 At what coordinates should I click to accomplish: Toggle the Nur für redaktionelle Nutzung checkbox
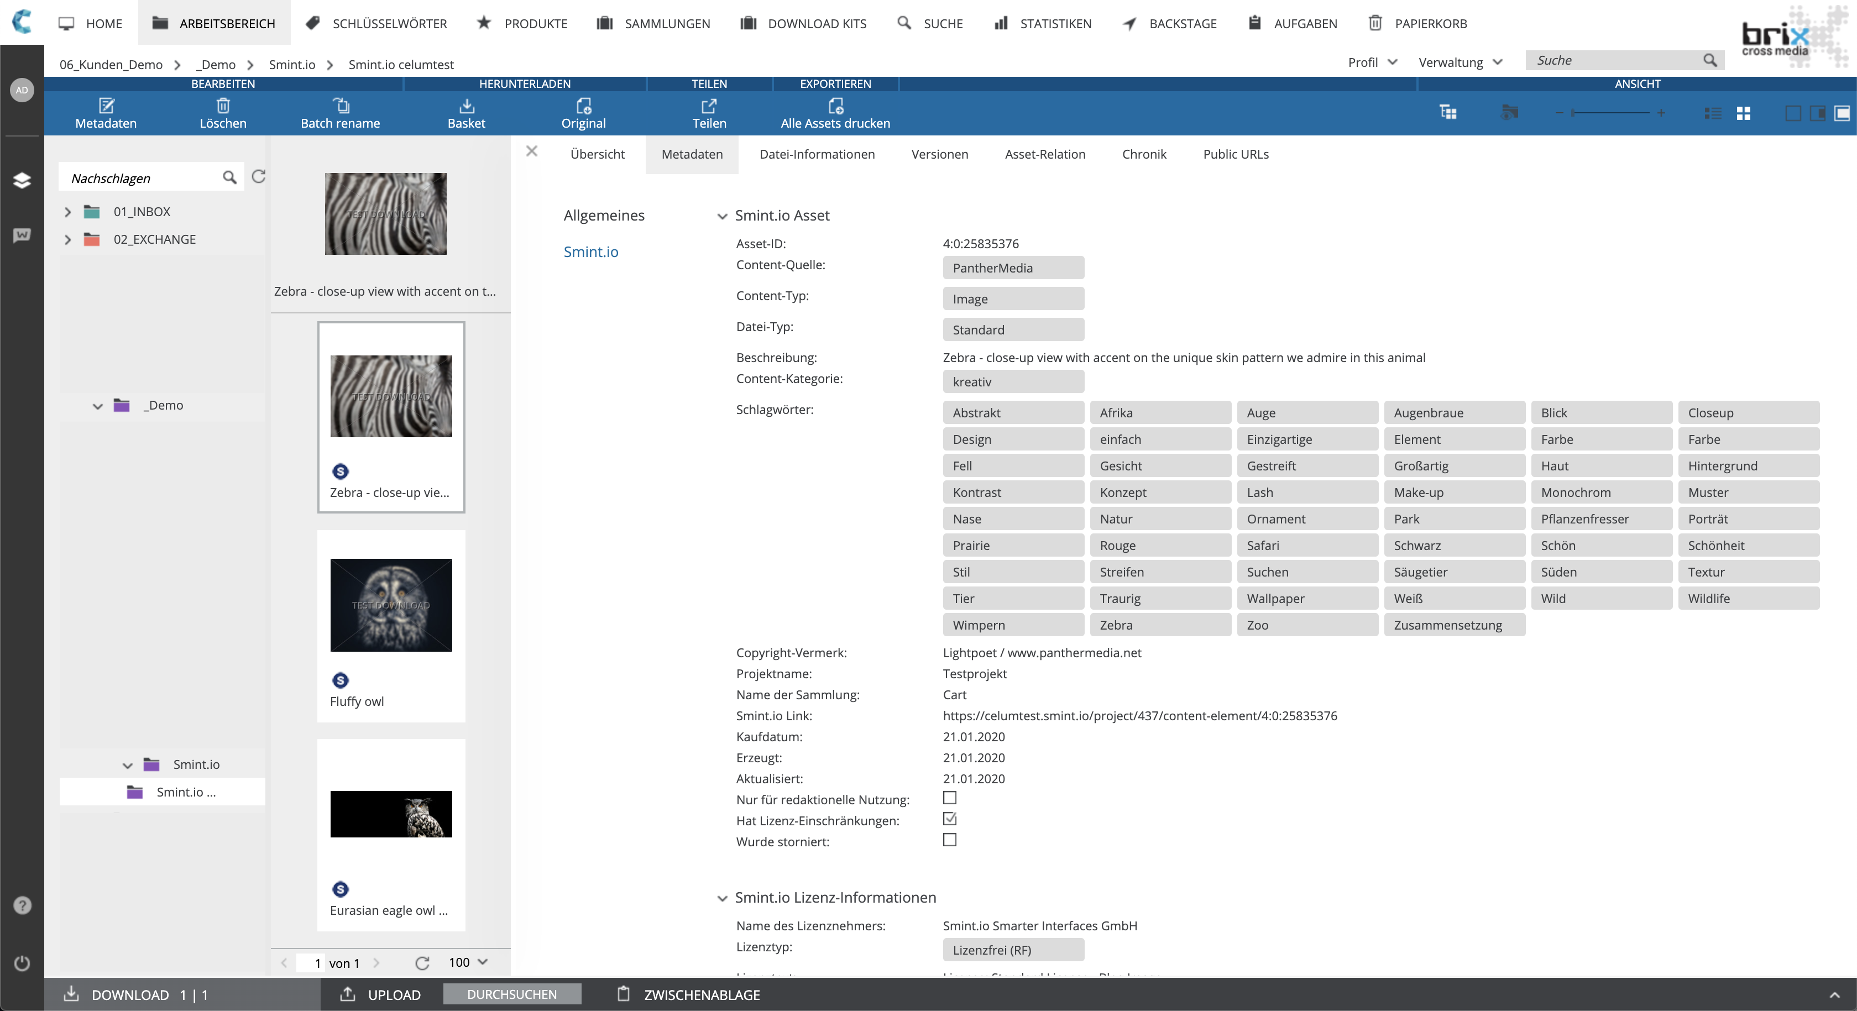950,798
